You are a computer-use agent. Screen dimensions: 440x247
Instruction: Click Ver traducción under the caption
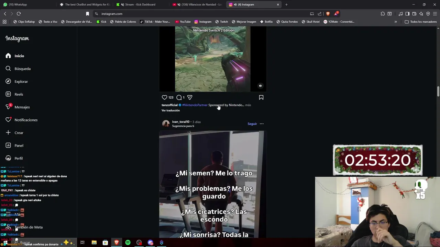[x=171, y=110]
